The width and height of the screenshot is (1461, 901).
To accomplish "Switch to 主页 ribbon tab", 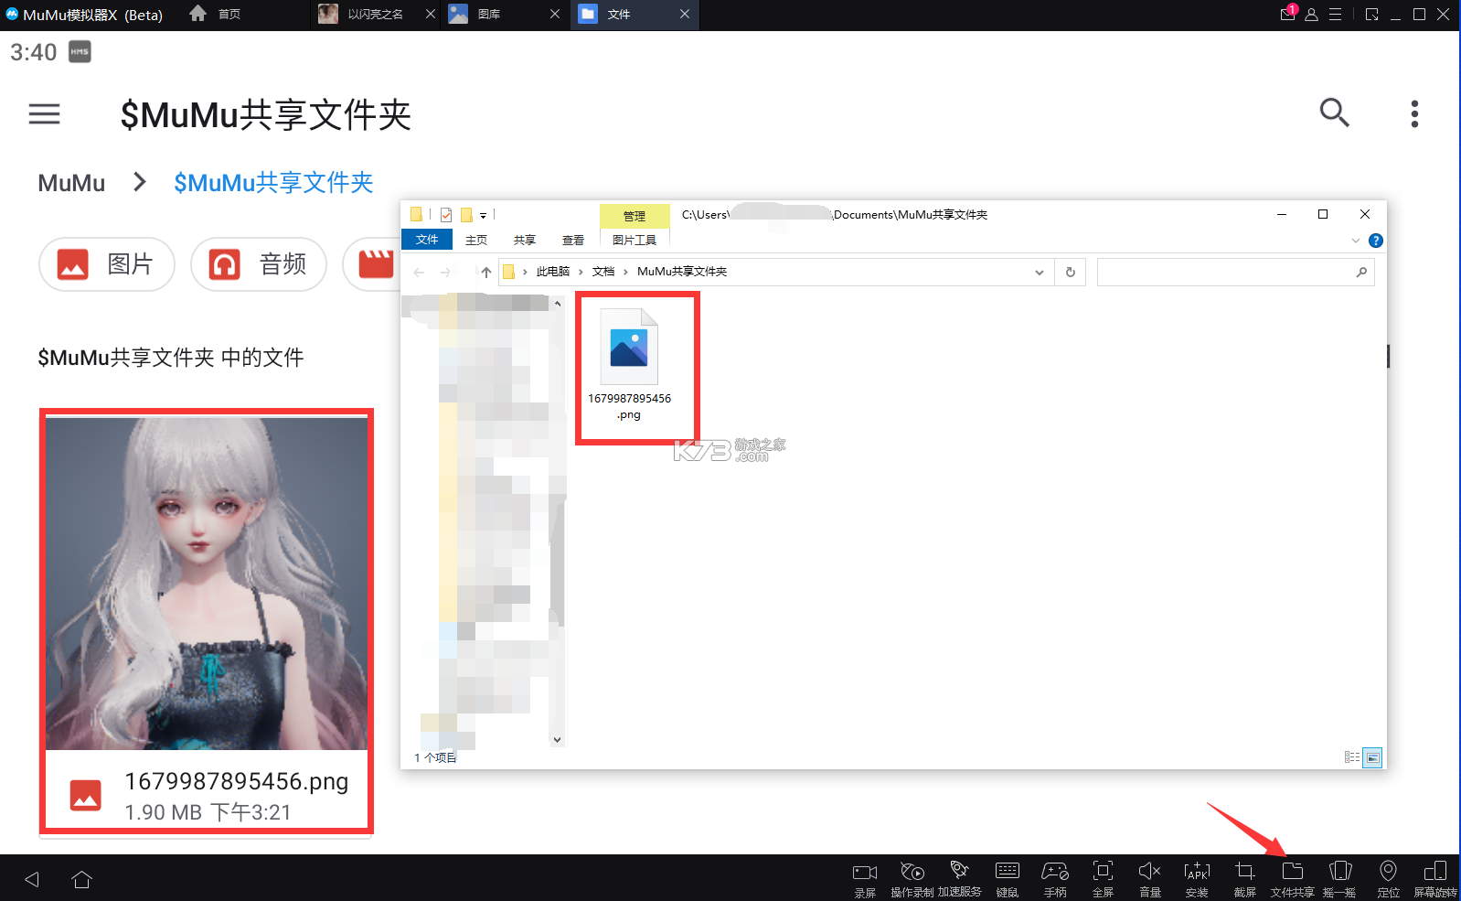I will 476,241.
